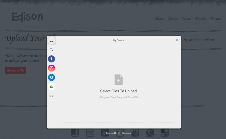The image size is (226, 139).
Task: Open the YouTube footer social icon
Action: coord(135,133)
